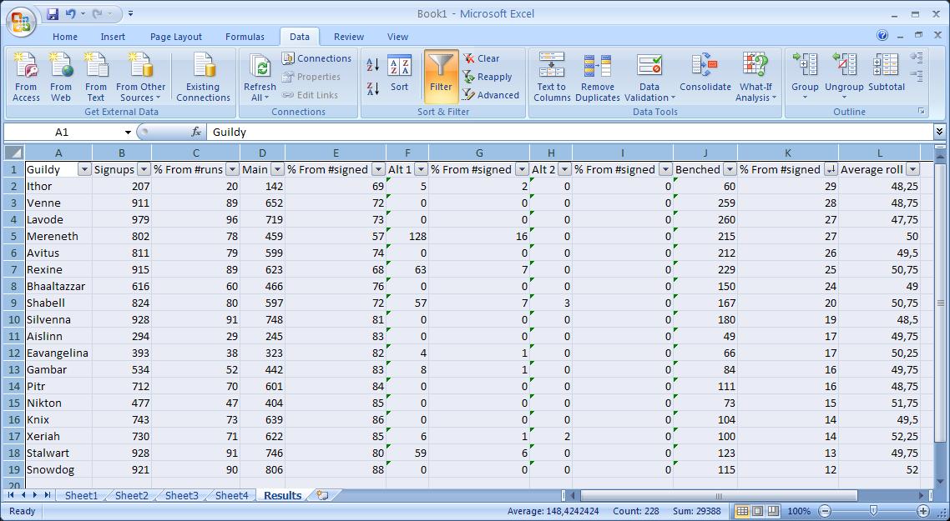The image size is (950, 521).
Task: Open the Sort dialog button
Action: coord(399,73)
